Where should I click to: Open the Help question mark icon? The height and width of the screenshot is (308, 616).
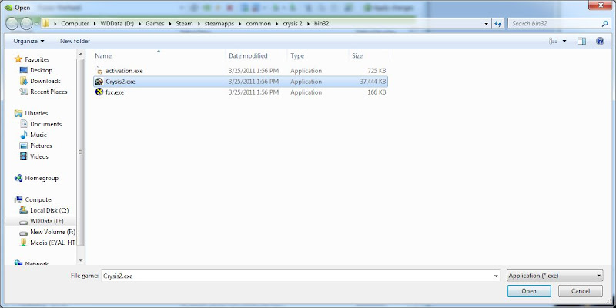click(x=600, y=41)
